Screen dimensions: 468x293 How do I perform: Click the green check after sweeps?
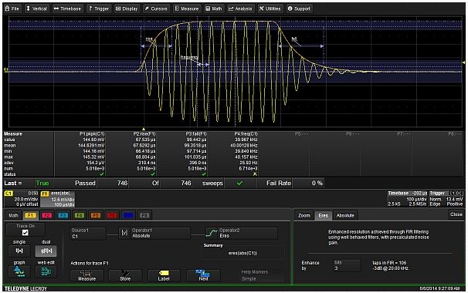pos(239,183)
